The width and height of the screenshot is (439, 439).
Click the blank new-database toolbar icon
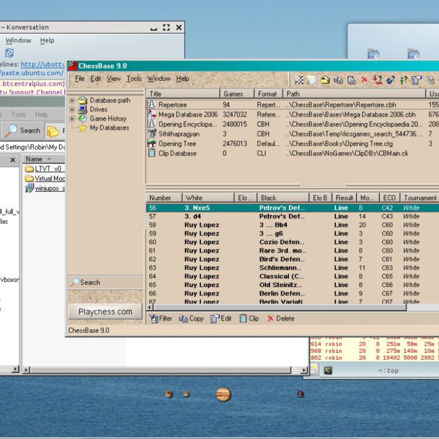(x=312, y=80)
